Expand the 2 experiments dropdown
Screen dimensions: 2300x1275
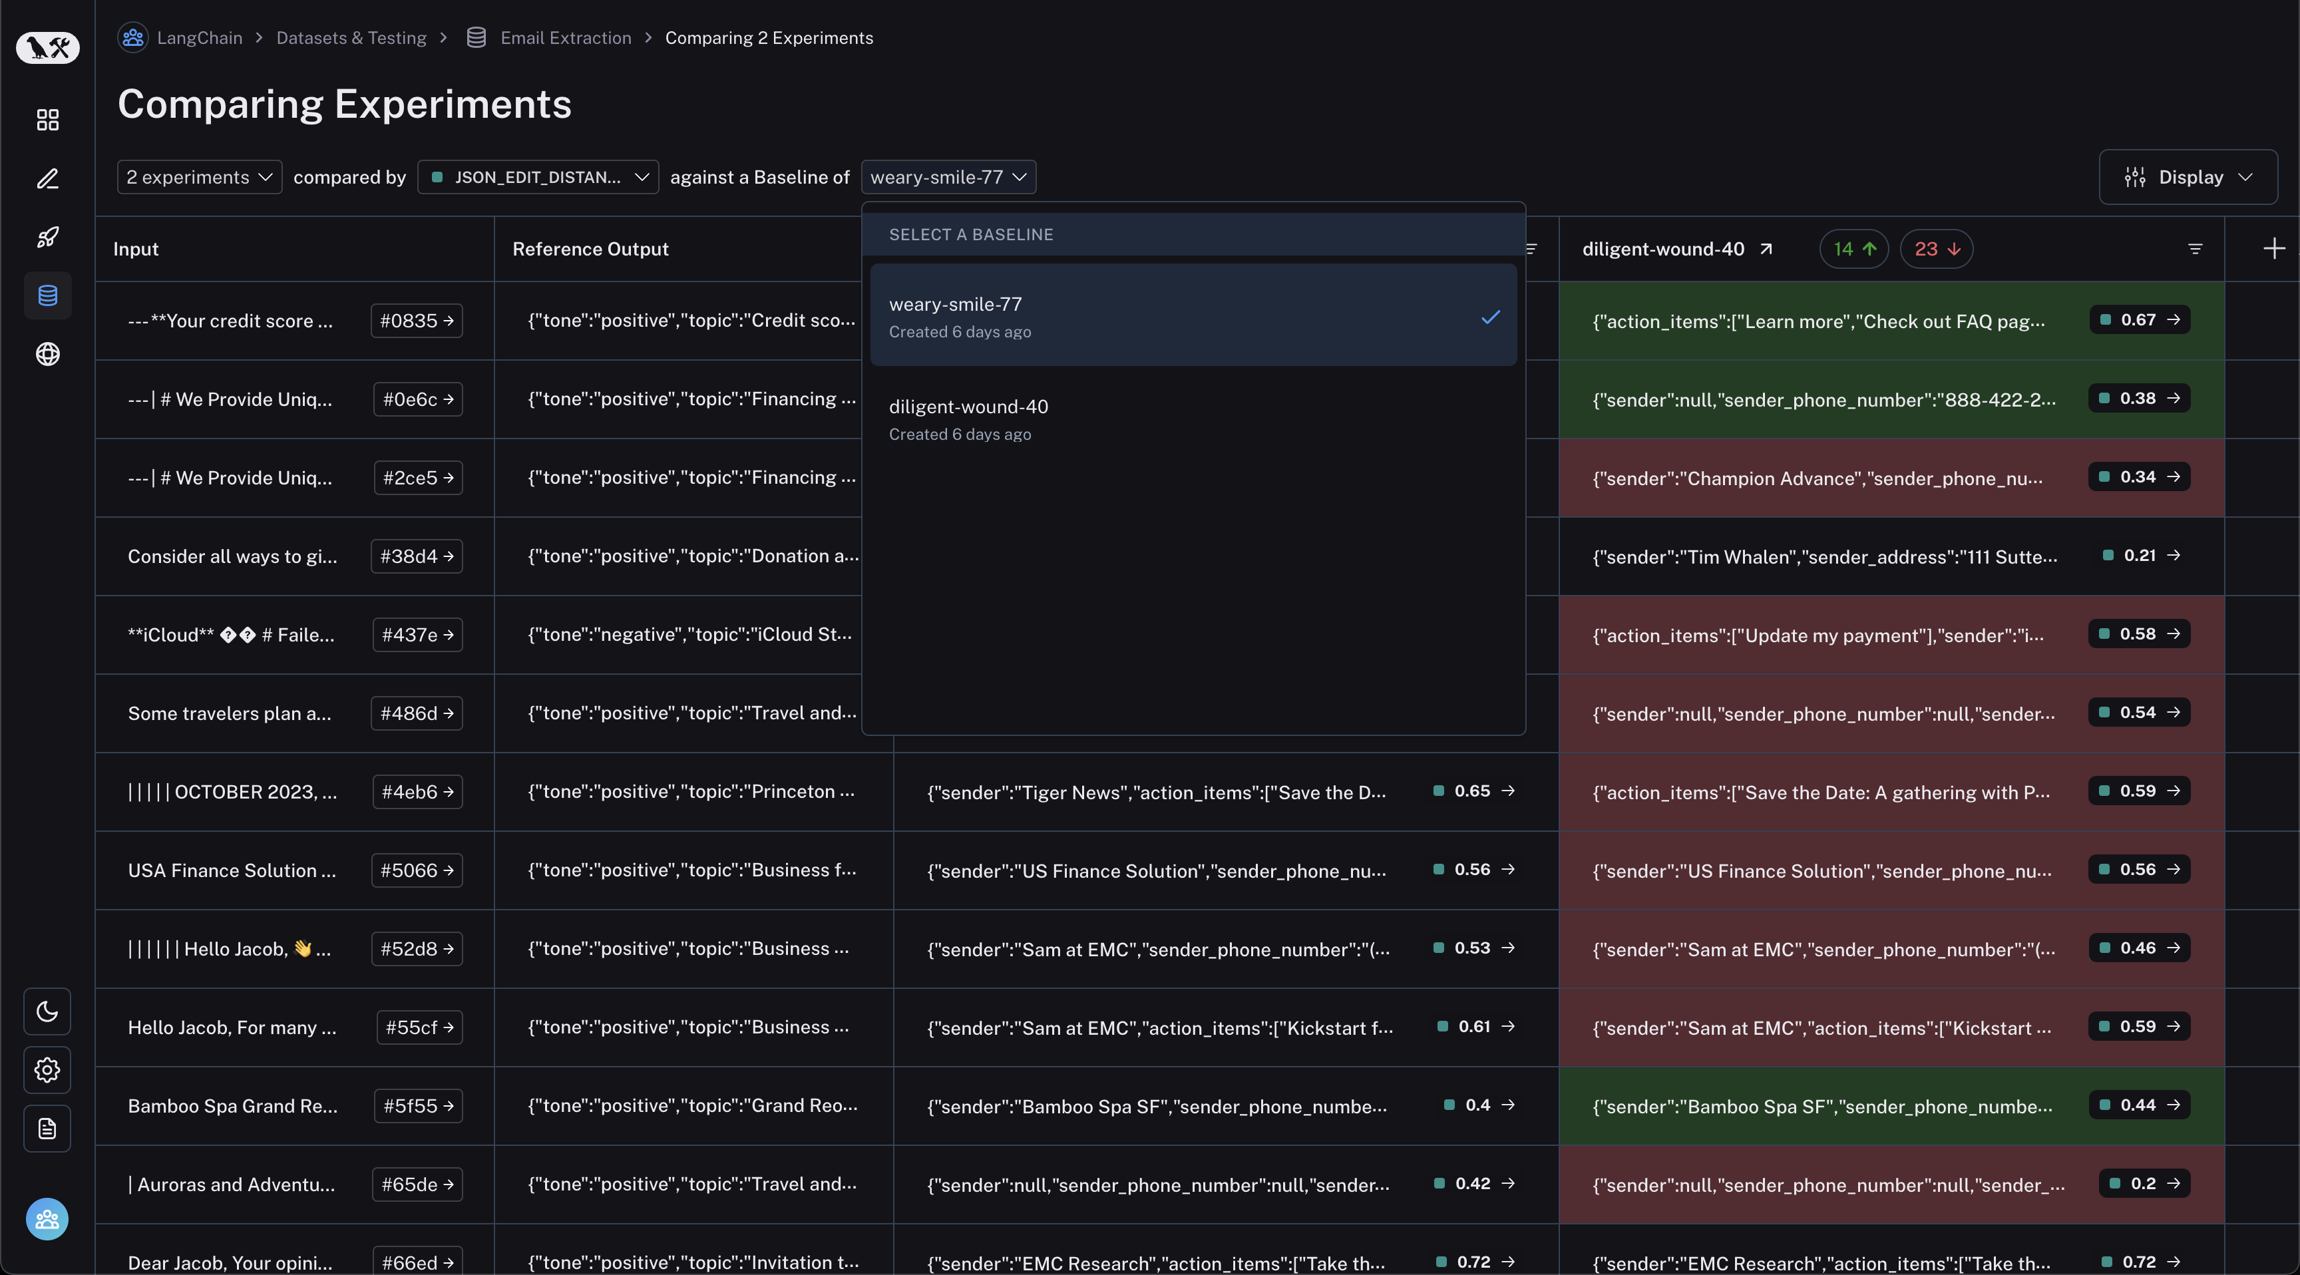[199, 177]
